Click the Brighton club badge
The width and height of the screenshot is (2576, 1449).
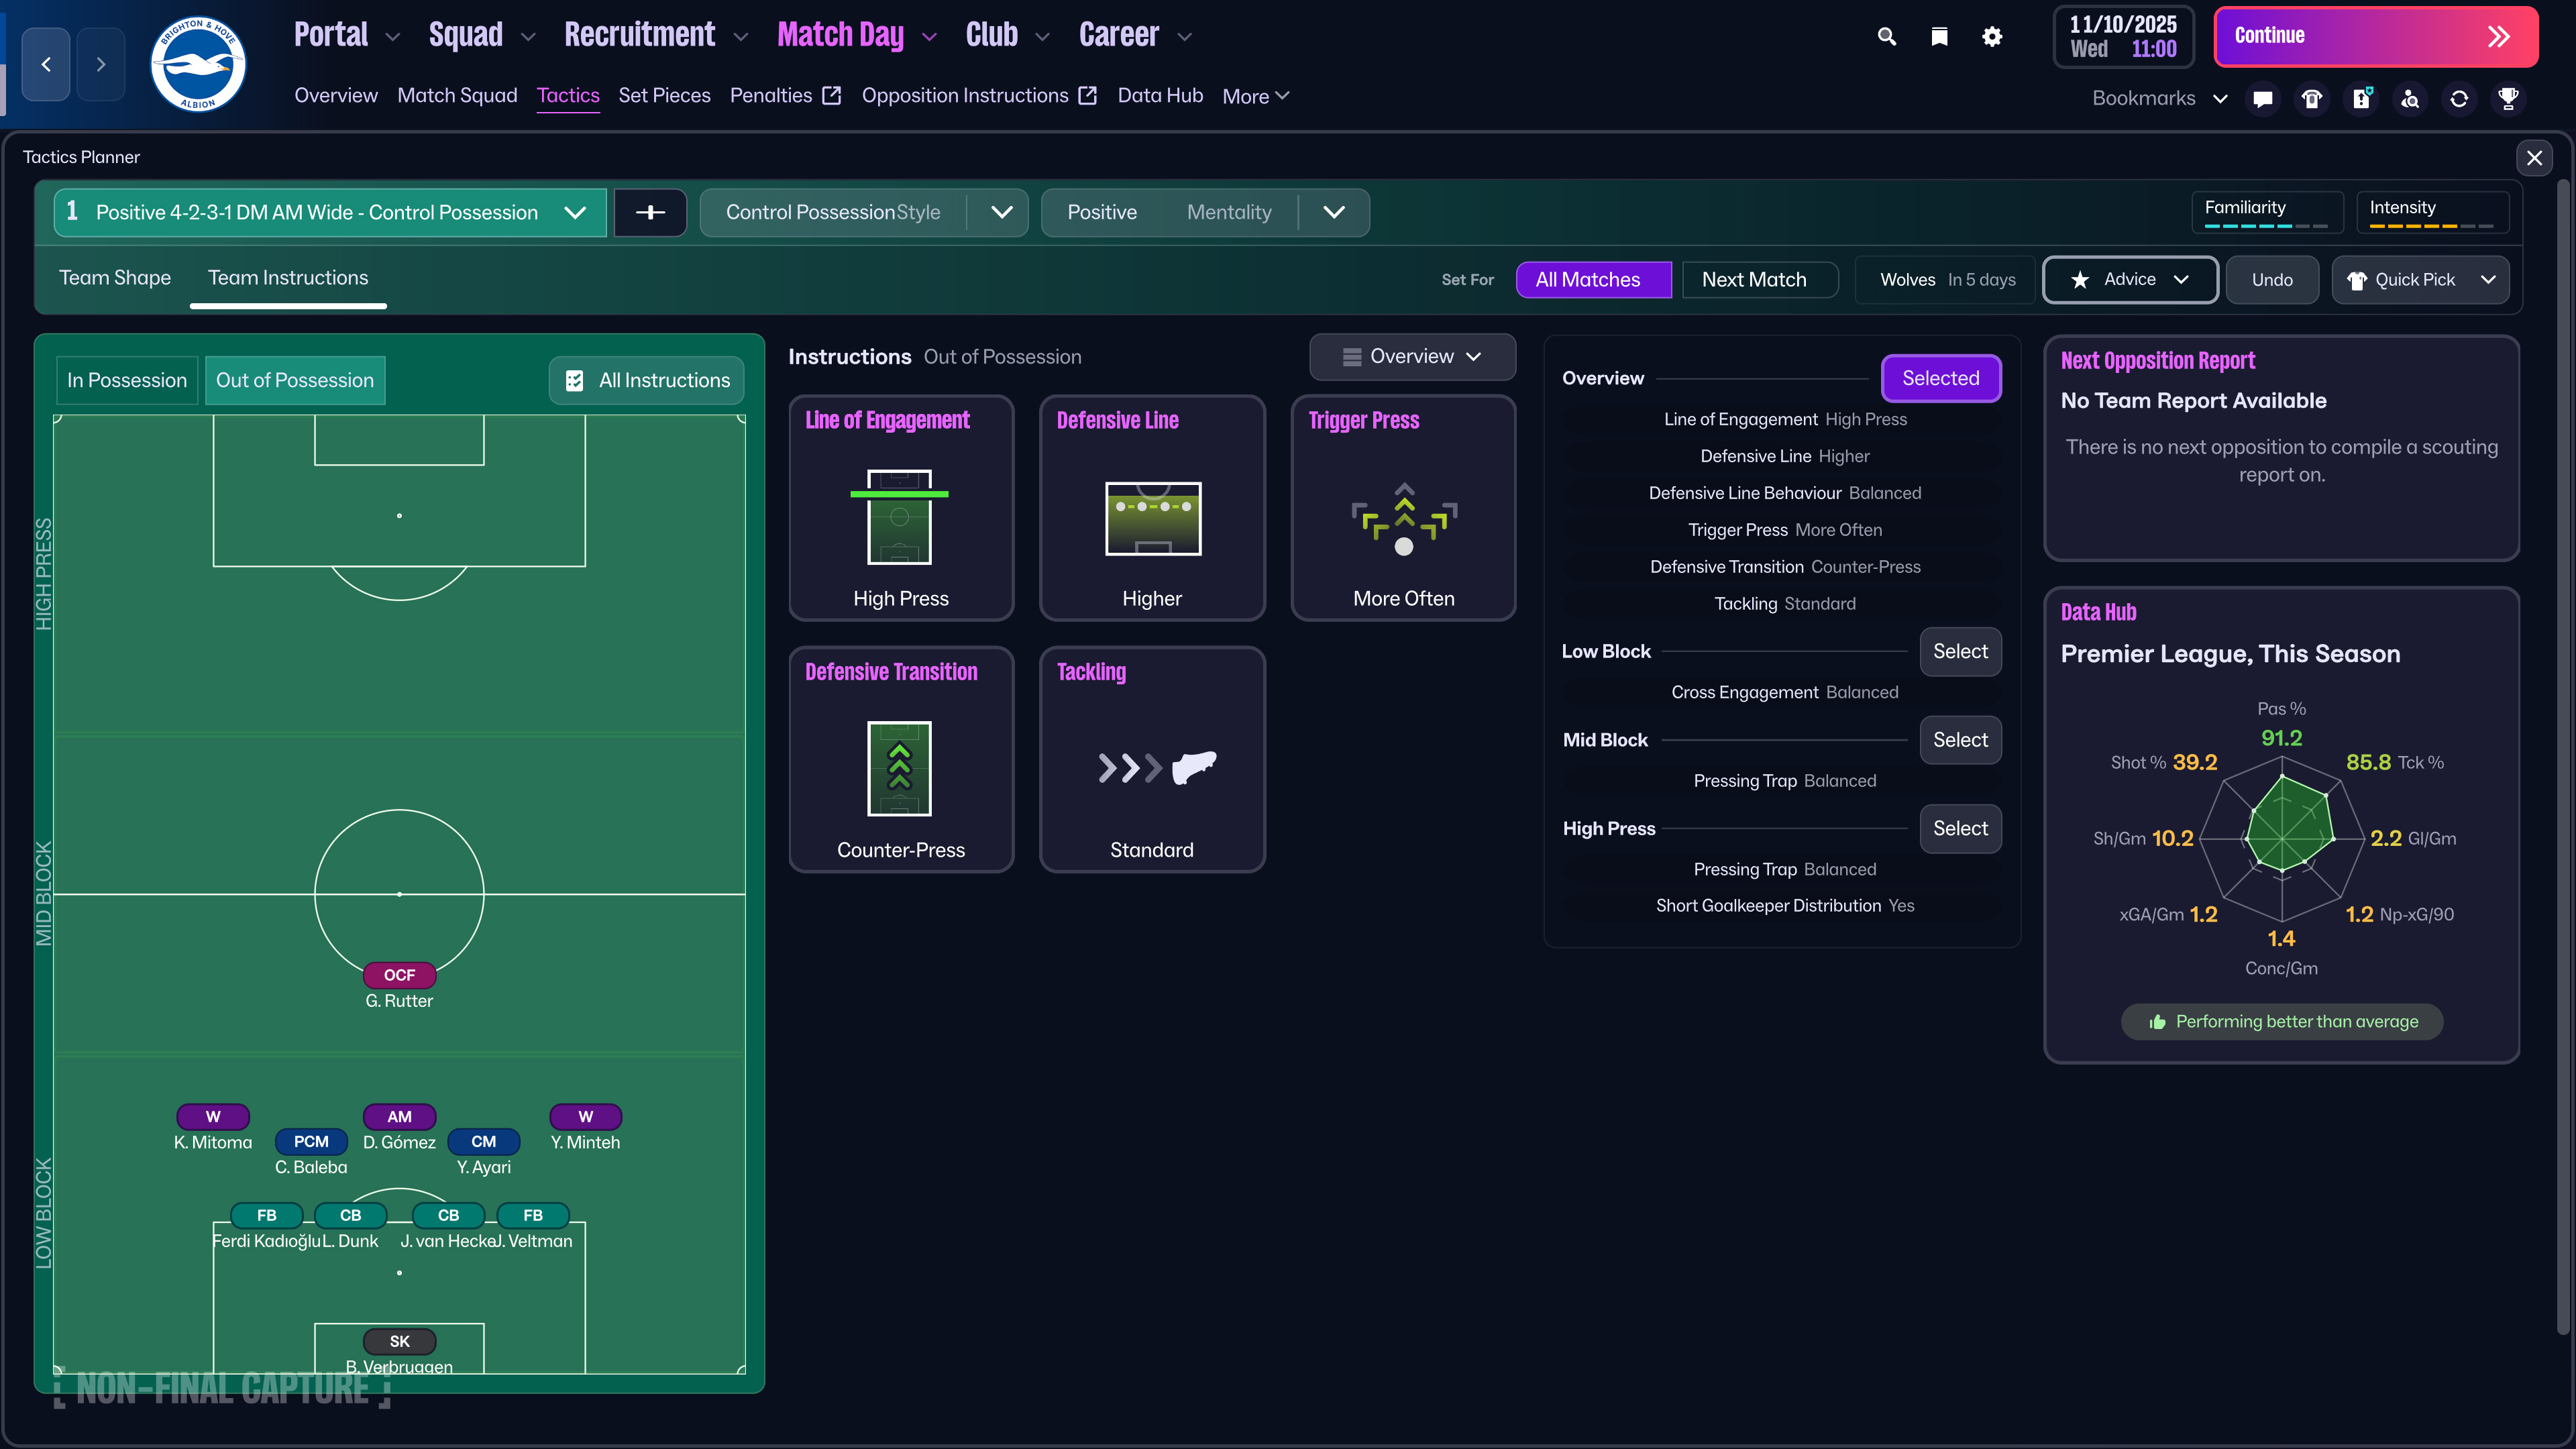(x=198, y=65)
